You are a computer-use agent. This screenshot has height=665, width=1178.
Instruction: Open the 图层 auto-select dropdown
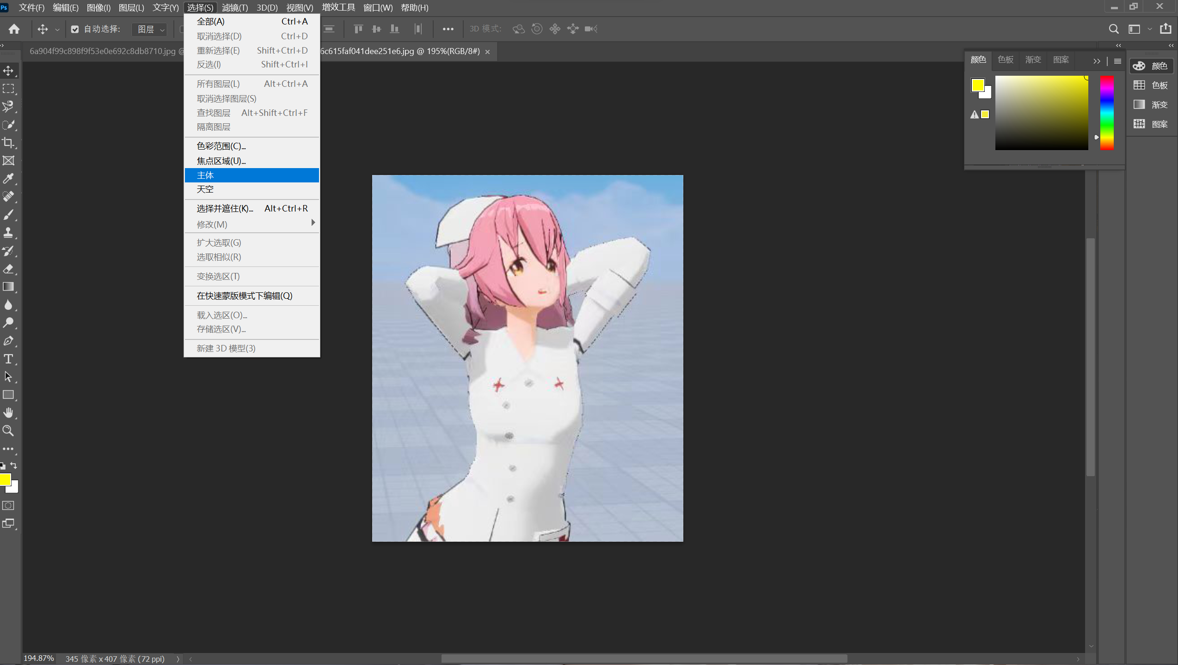click(149, 29)
